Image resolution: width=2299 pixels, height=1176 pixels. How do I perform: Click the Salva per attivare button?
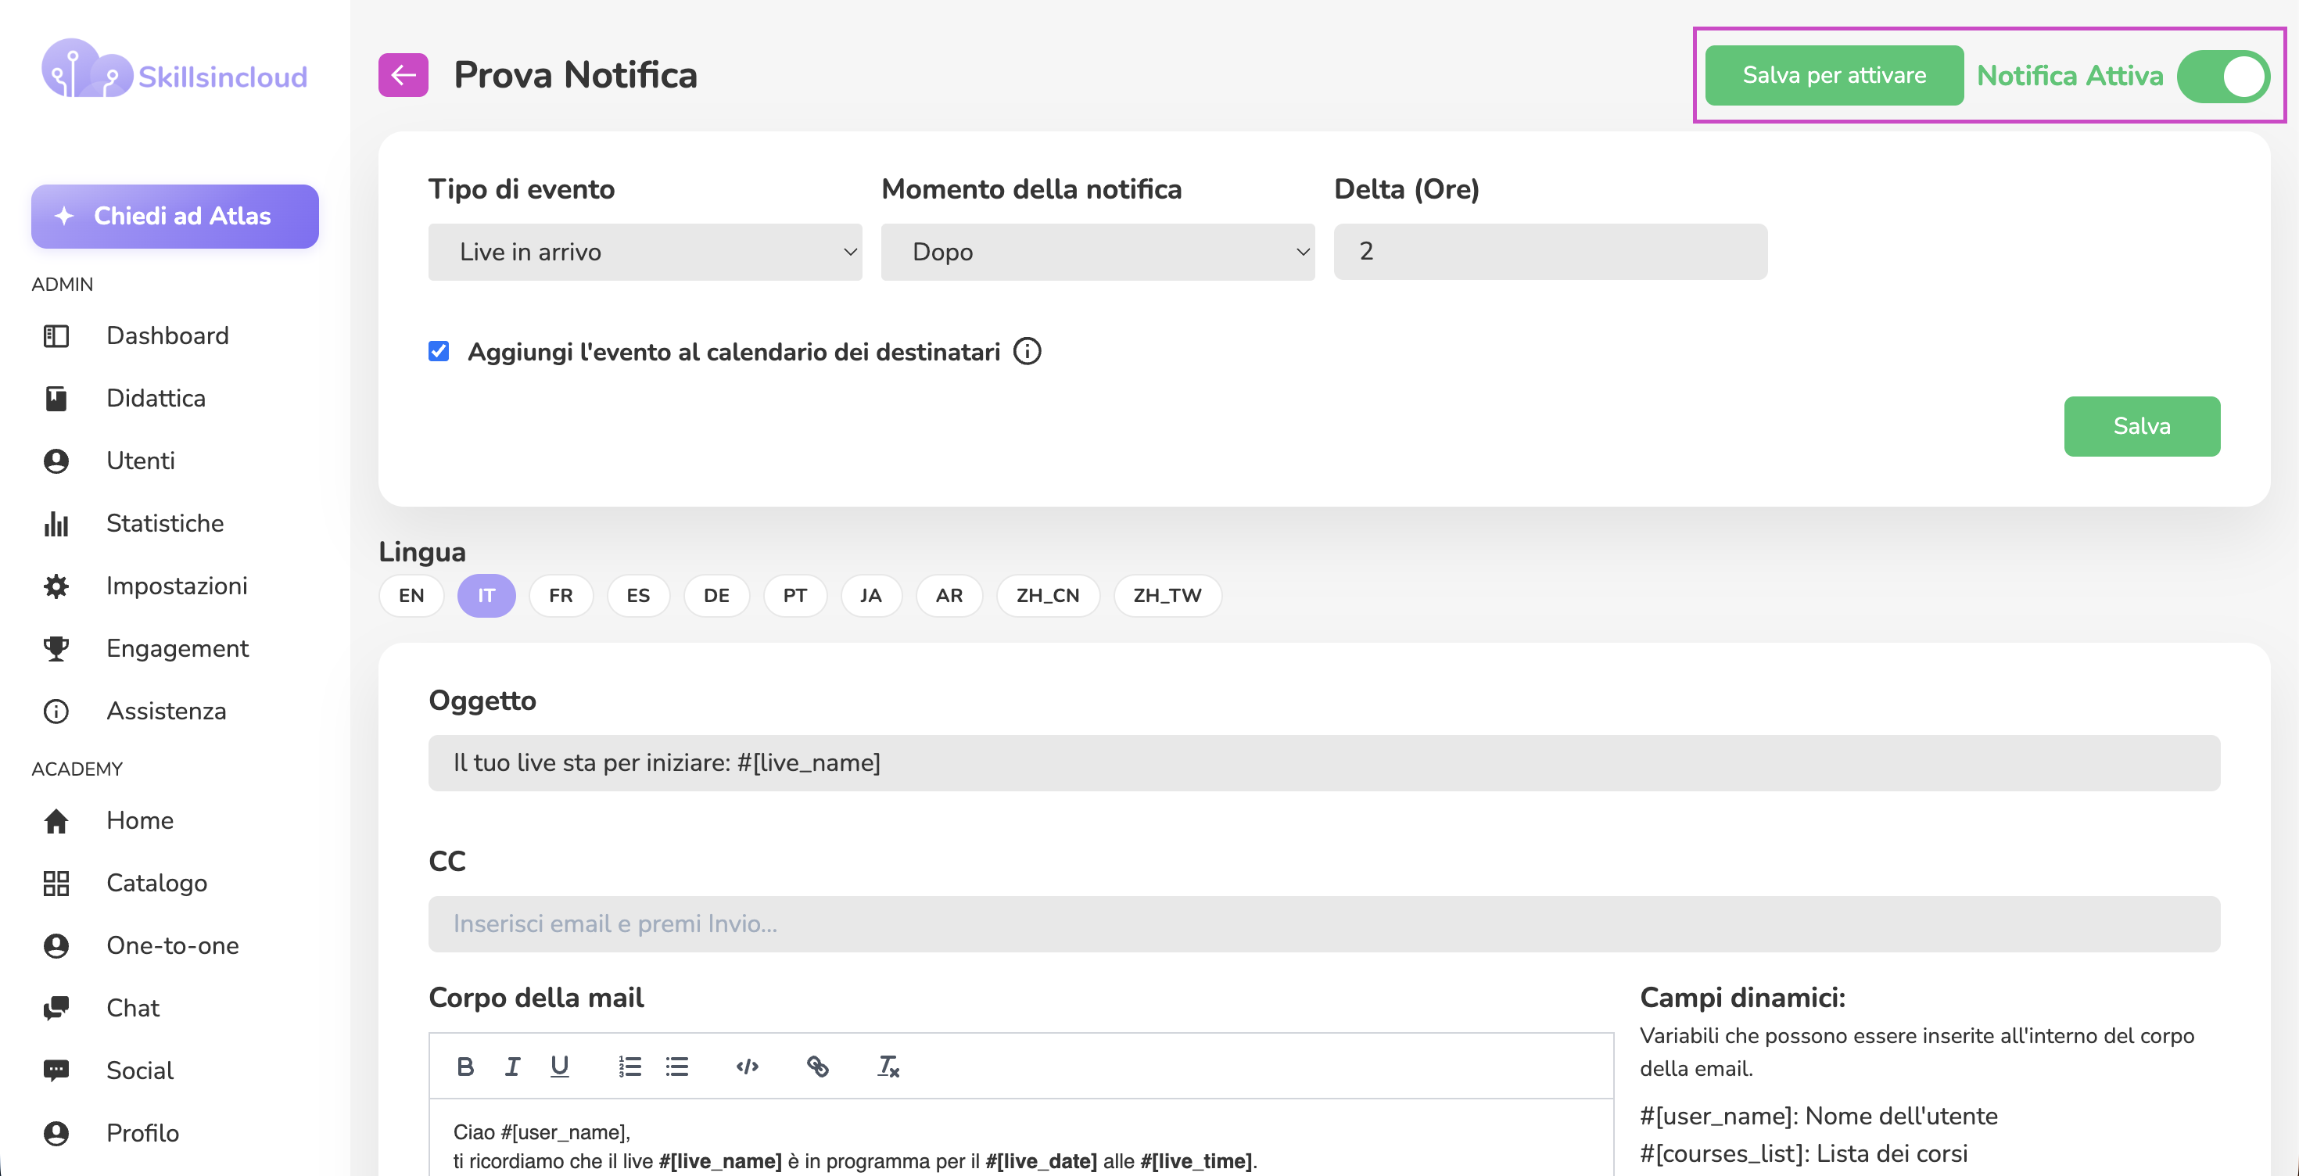point(1834,76)
